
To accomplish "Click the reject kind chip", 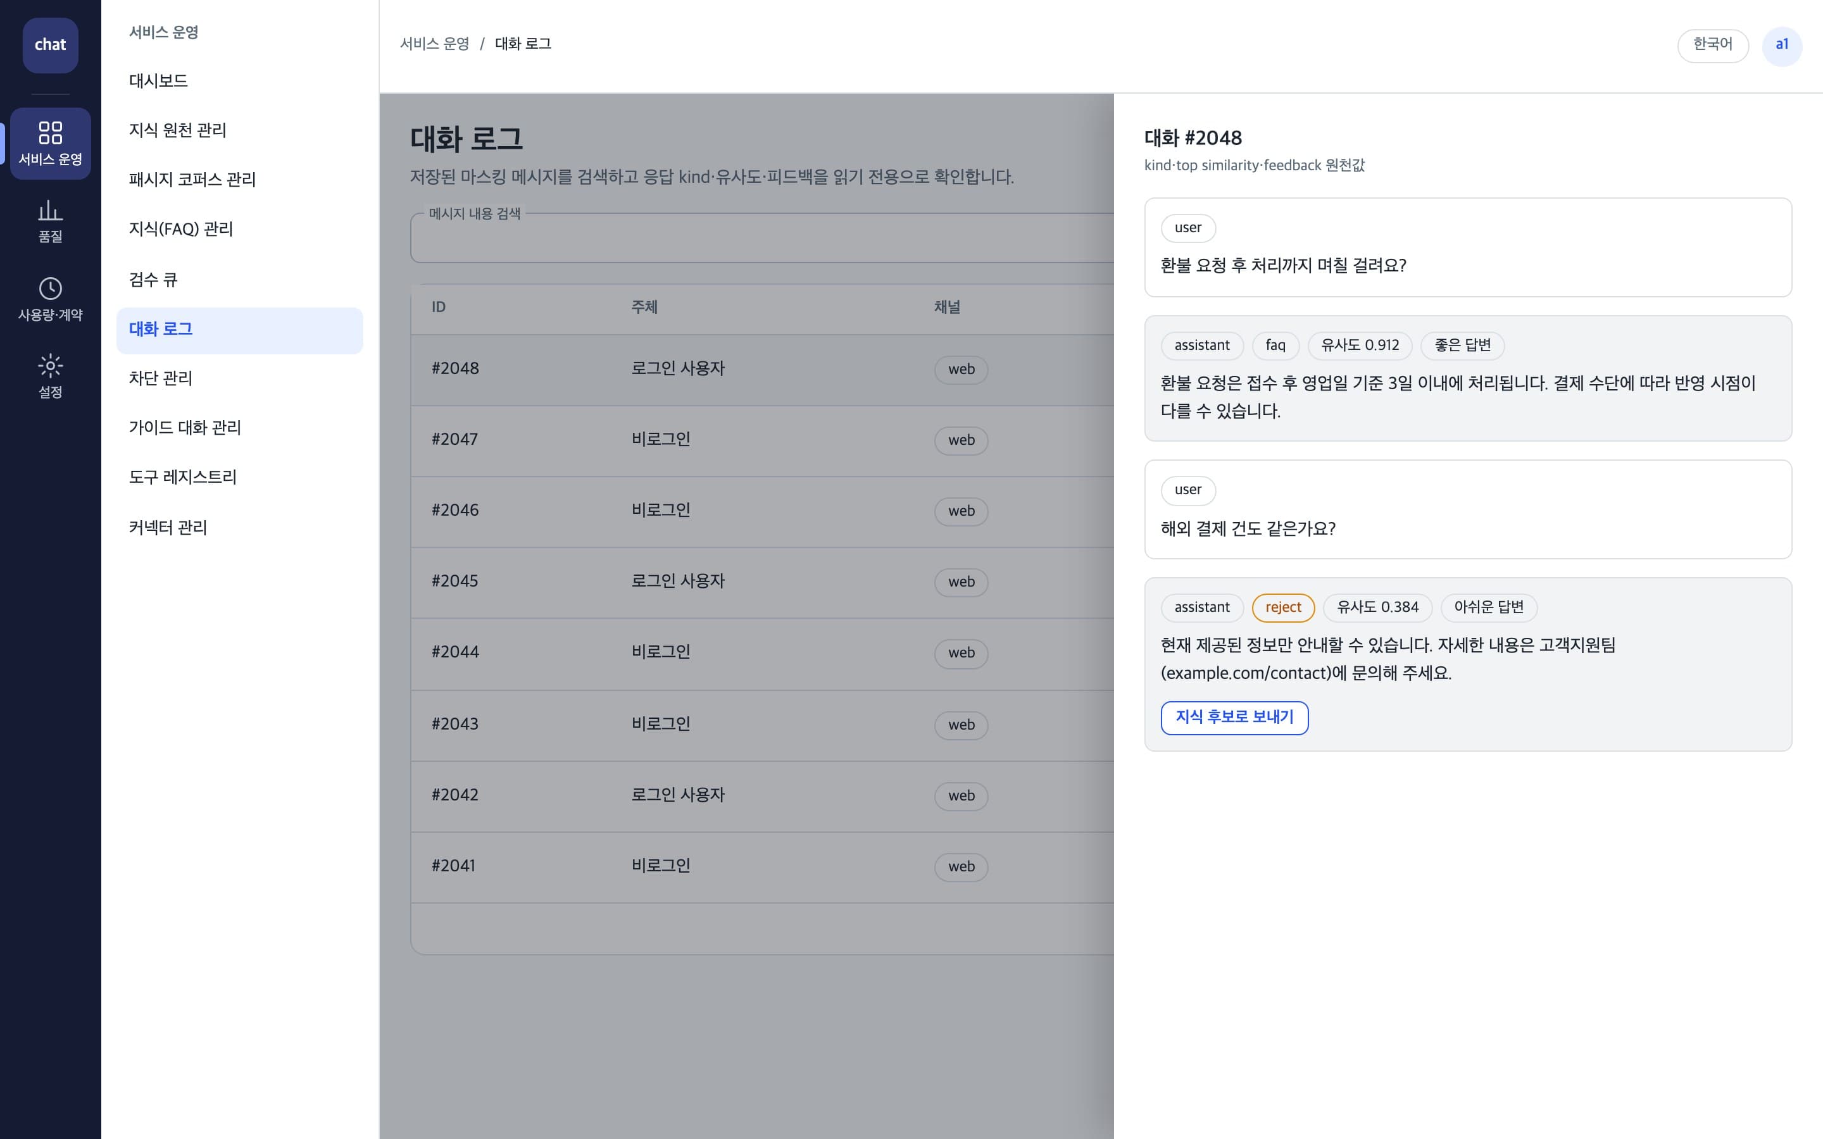I will 1283,608.
